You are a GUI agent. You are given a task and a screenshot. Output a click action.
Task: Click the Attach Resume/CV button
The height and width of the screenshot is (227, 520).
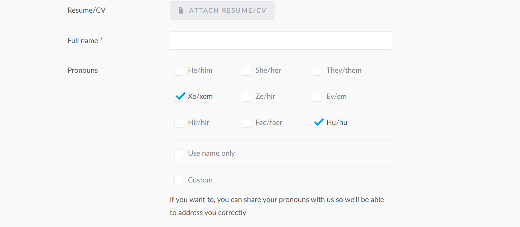click(x=222, y=10)
